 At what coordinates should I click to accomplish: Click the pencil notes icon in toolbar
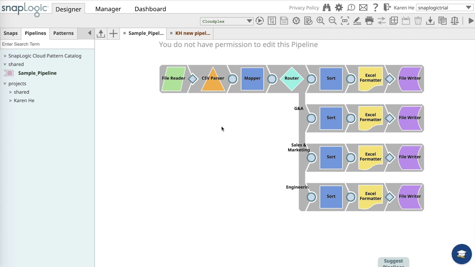357,21
